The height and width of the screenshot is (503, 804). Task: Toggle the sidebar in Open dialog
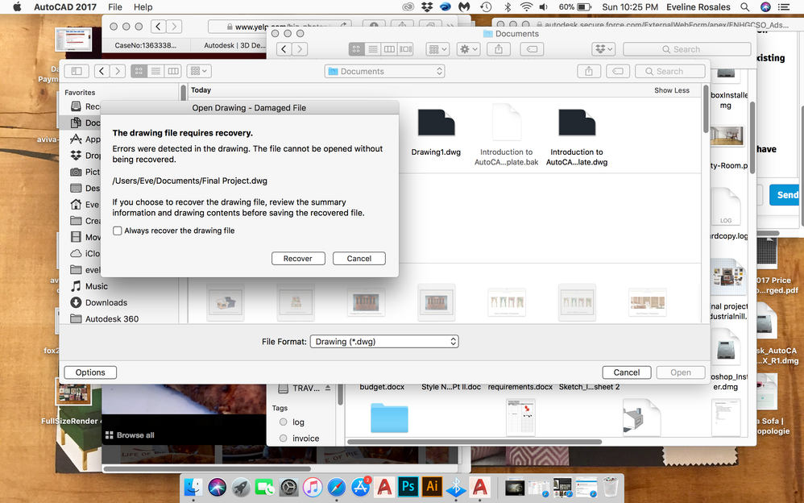point(77,72)
